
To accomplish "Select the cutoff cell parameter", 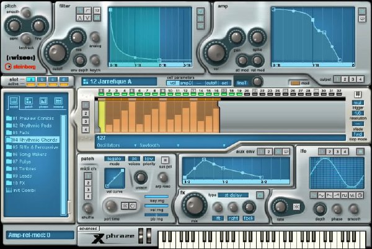I will [211, 83].
